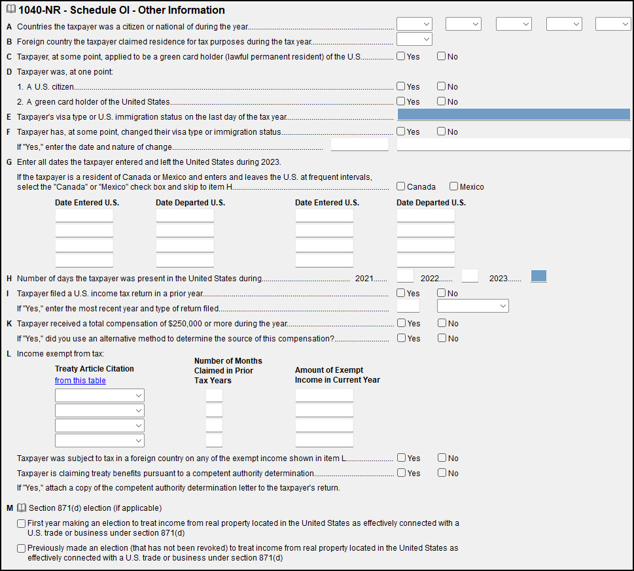634x571 pixels.
Task: Click the 'Amount of Exempt Income in Current Year' heading
Action: coord(338,375)
